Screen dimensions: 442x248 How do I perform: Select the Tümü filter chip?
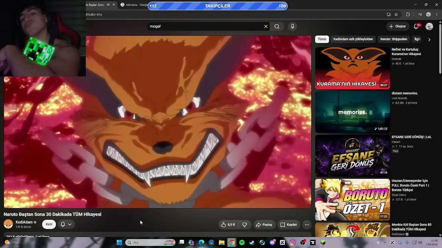pos(322,39)
